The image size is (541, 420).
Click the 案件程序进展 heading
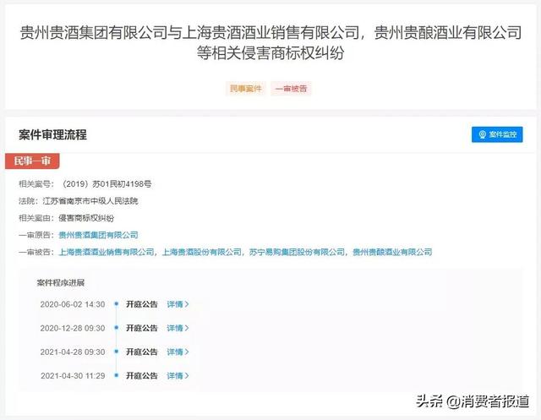(x=61, y=283)
